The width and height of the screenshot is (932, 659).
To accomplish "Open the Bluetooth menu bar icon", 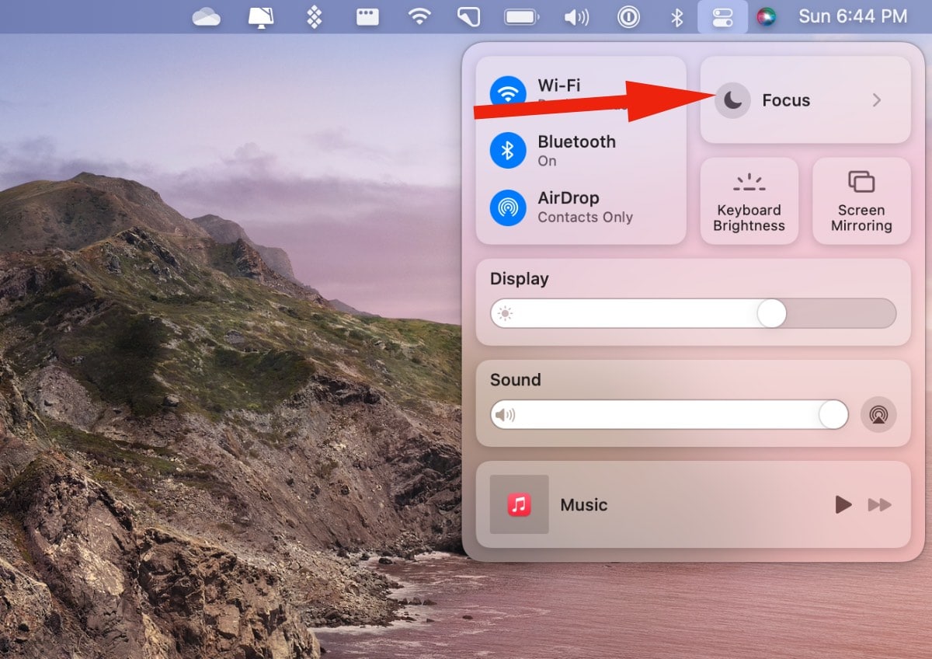I will [676, 16].
